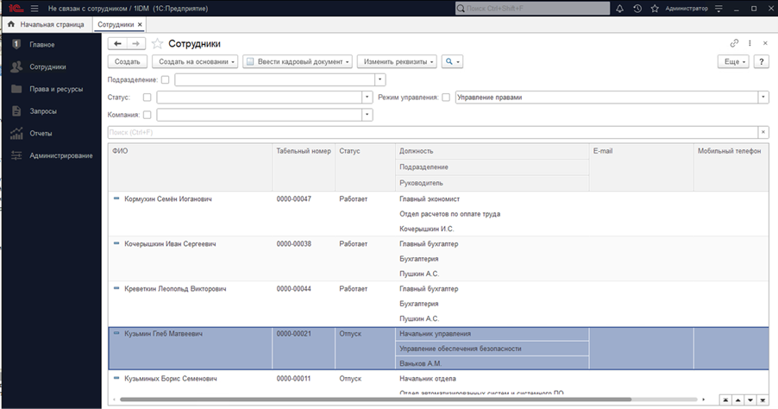Enable the Подразделение filter checkbox
Image resolution: width=778 pixels, height=409 pixels.
pyautogui.click(x=165, y=80)
